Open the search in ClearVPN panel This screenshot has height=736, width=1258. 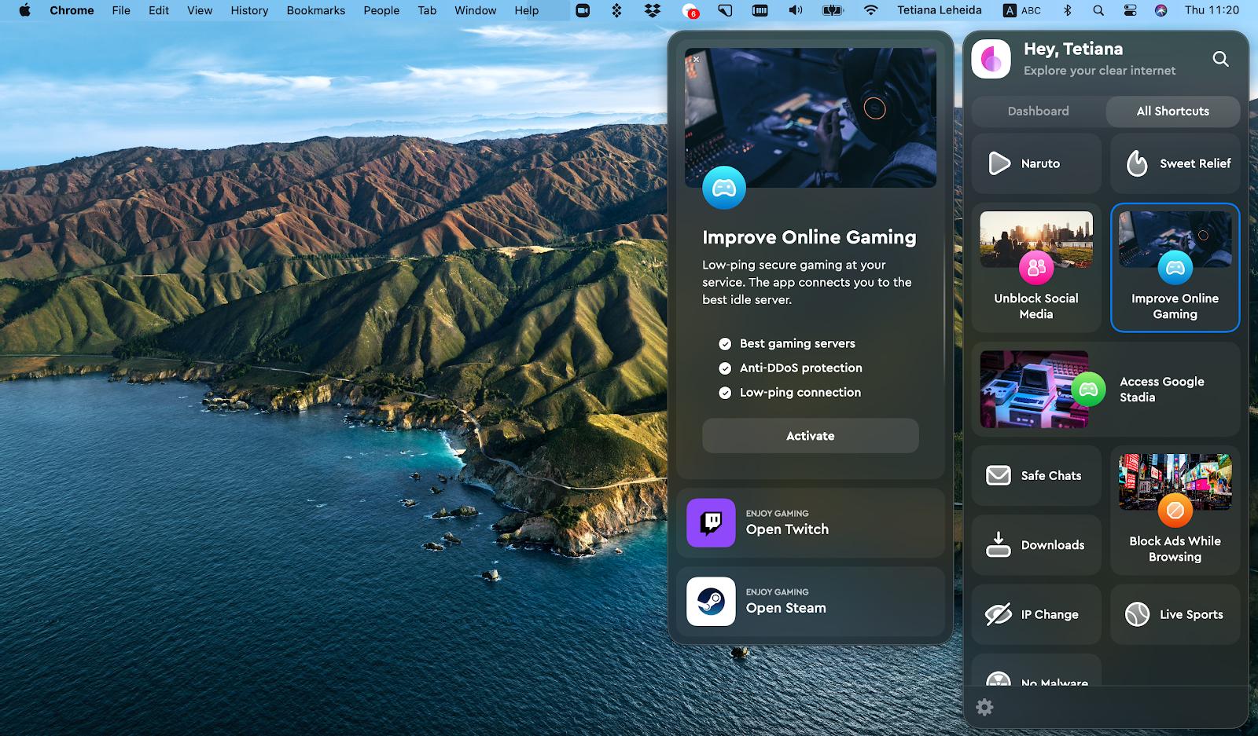pos(1220,59)
